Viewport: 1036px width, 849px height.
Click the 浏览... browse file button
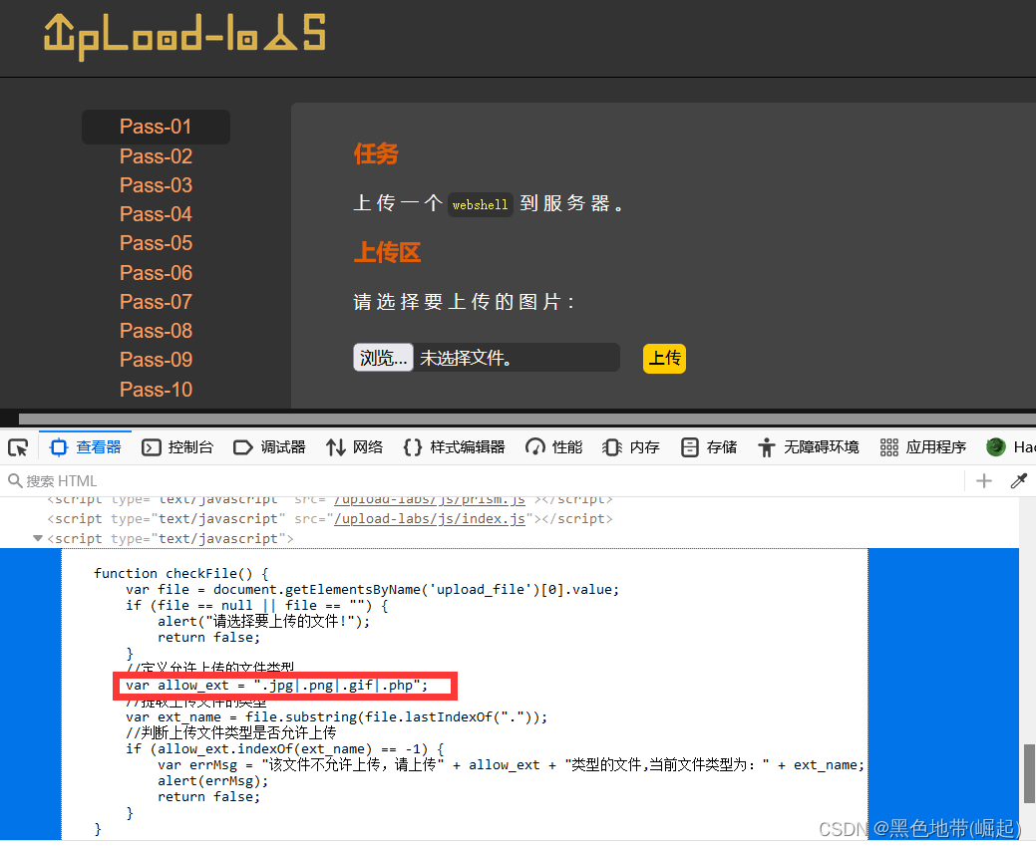click(x=383, y=358)
